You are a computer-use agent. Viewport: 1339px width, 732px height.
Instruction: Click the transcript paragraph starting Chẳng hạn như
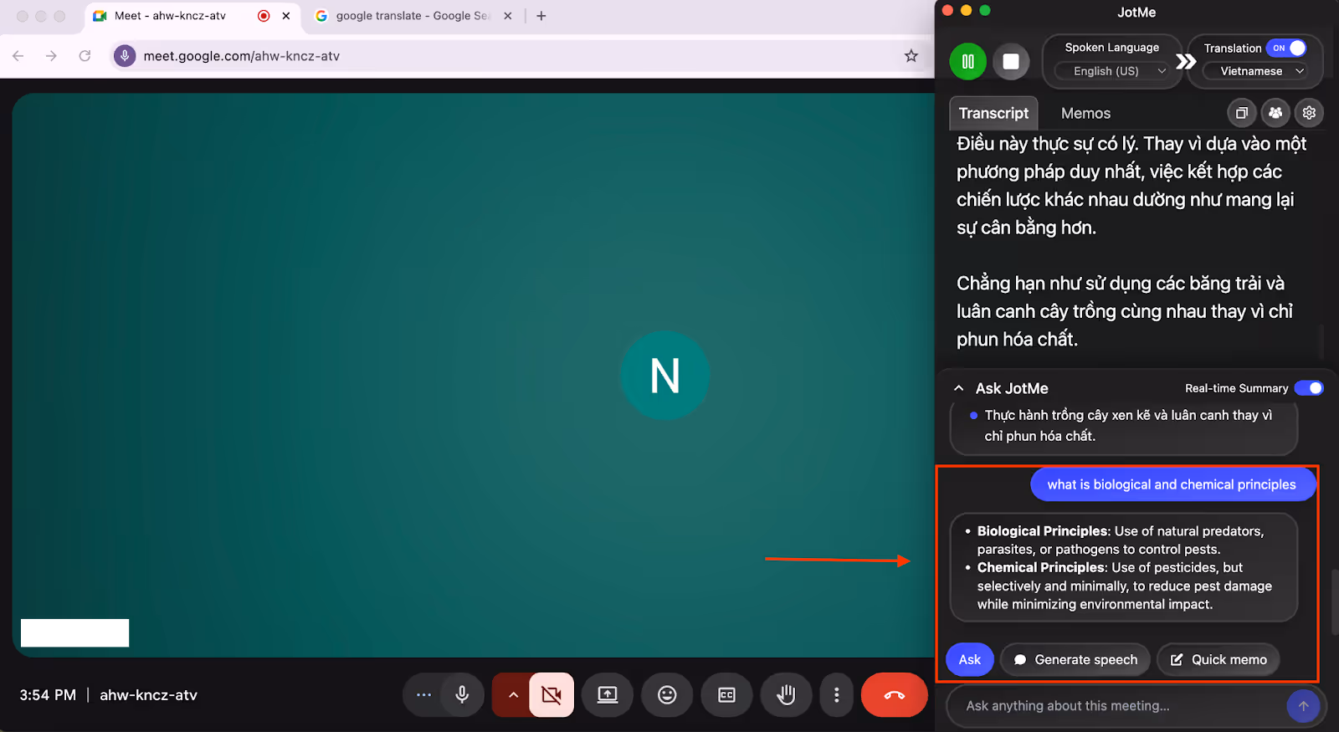click(1125, 311)
